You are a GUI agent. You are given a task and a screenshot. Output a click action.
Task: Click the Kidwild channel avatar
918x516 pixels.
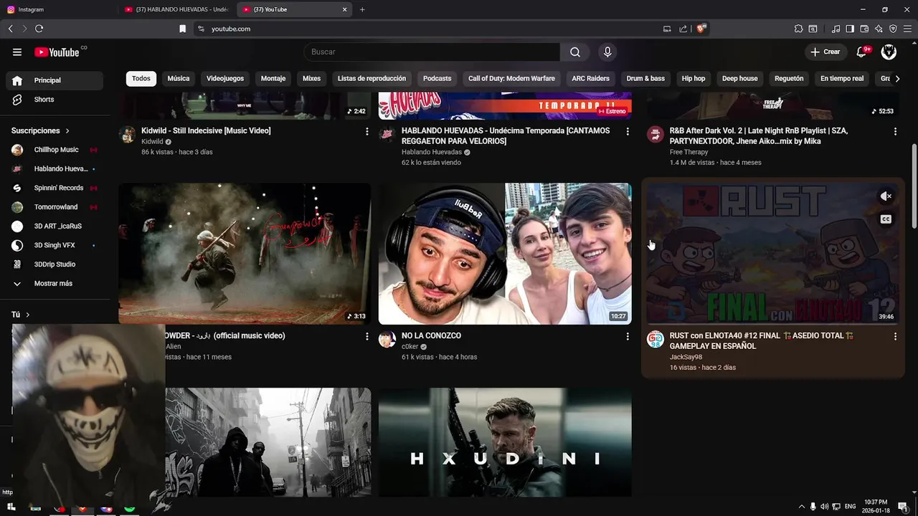(x=127, y=135)
